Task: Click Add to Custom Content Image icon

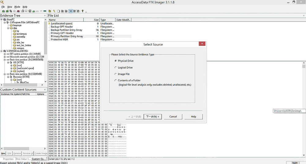Action: (x=34, y=11)
